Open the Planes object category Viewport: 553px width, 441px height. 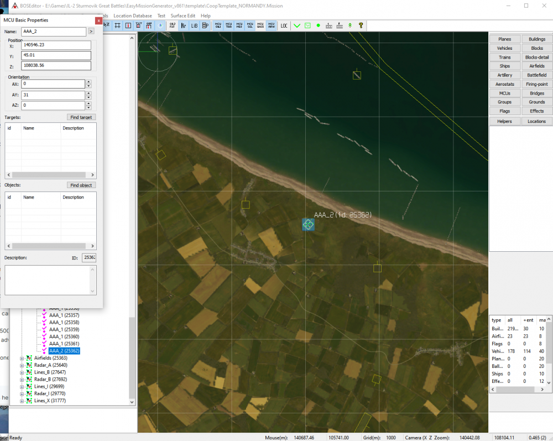tap(504, 39)
